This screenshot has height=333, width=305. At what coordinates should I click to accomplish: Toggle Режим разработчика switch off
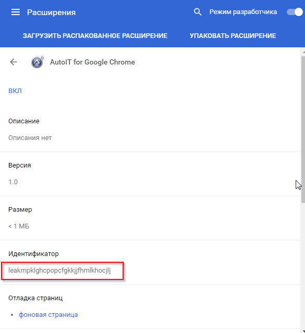(295, 12)
